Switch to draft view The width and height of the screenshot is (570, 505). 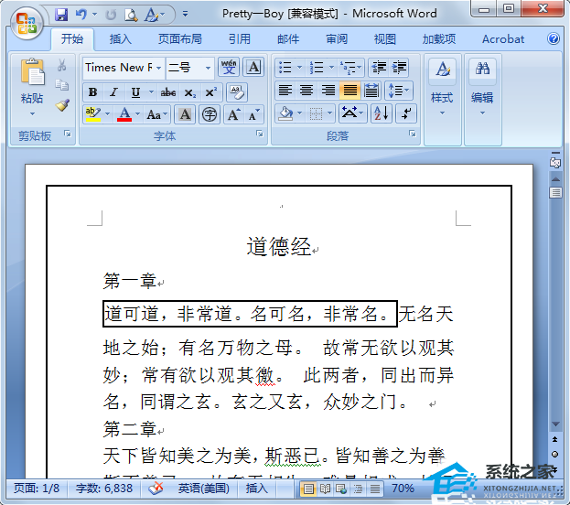(x=374, y=489)
